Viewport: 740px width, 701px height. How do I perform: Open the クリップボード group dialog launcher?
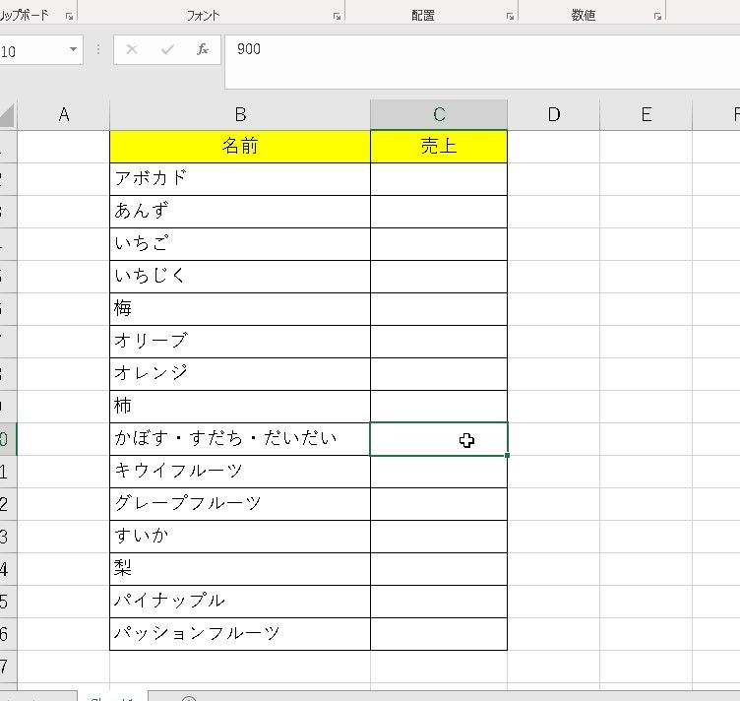pos(69,17)
